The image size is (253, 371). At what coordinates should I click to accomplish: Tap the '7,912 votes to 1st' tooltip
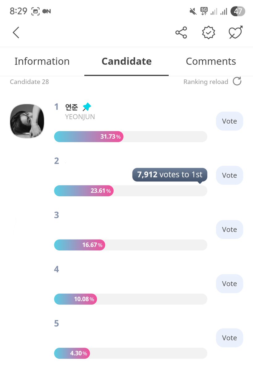170,175
